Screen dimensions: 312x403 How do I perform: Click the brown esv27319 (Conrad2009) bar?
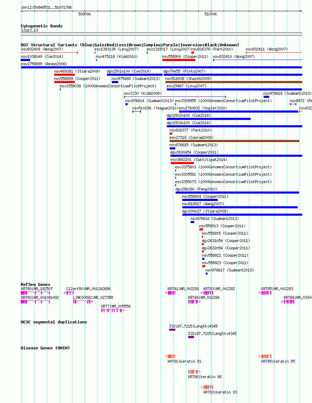234,141
